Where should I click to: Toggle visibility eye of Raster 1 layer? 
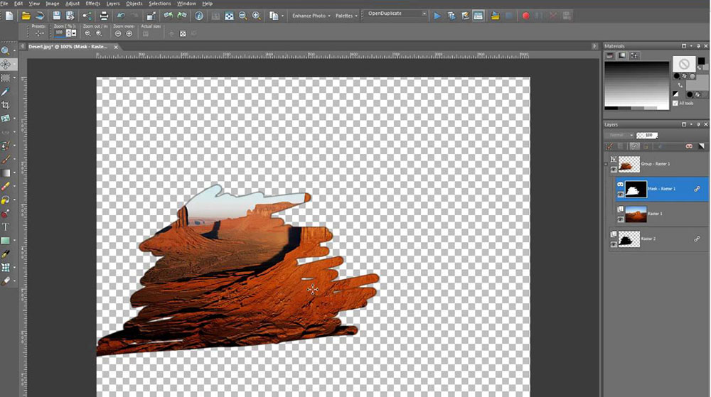pos(620,219)
